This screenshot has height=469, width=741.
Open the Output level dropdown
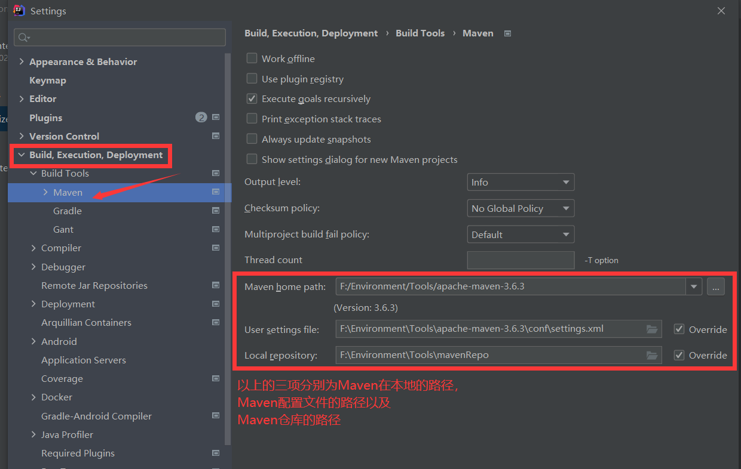point(520,182)
